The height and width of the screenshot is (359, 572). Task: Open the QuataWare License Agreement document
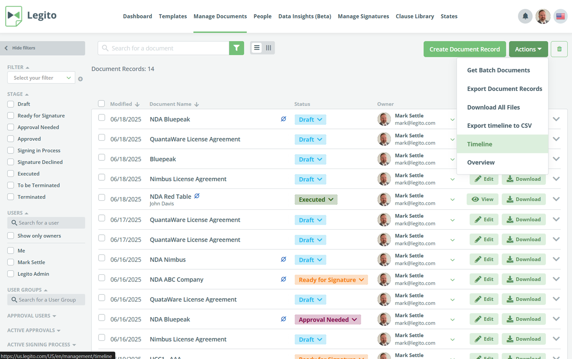tap(193, 299)
